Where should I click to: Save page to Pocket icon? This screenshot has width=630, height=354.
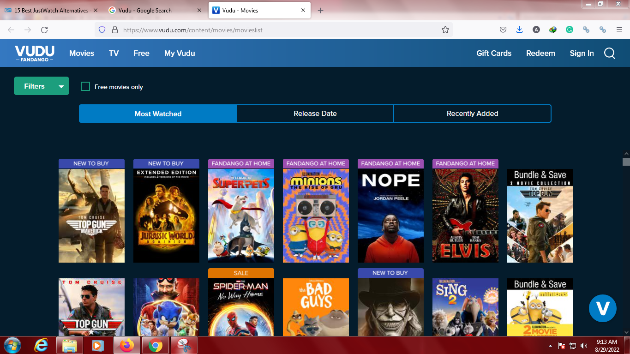pos(503,30)
